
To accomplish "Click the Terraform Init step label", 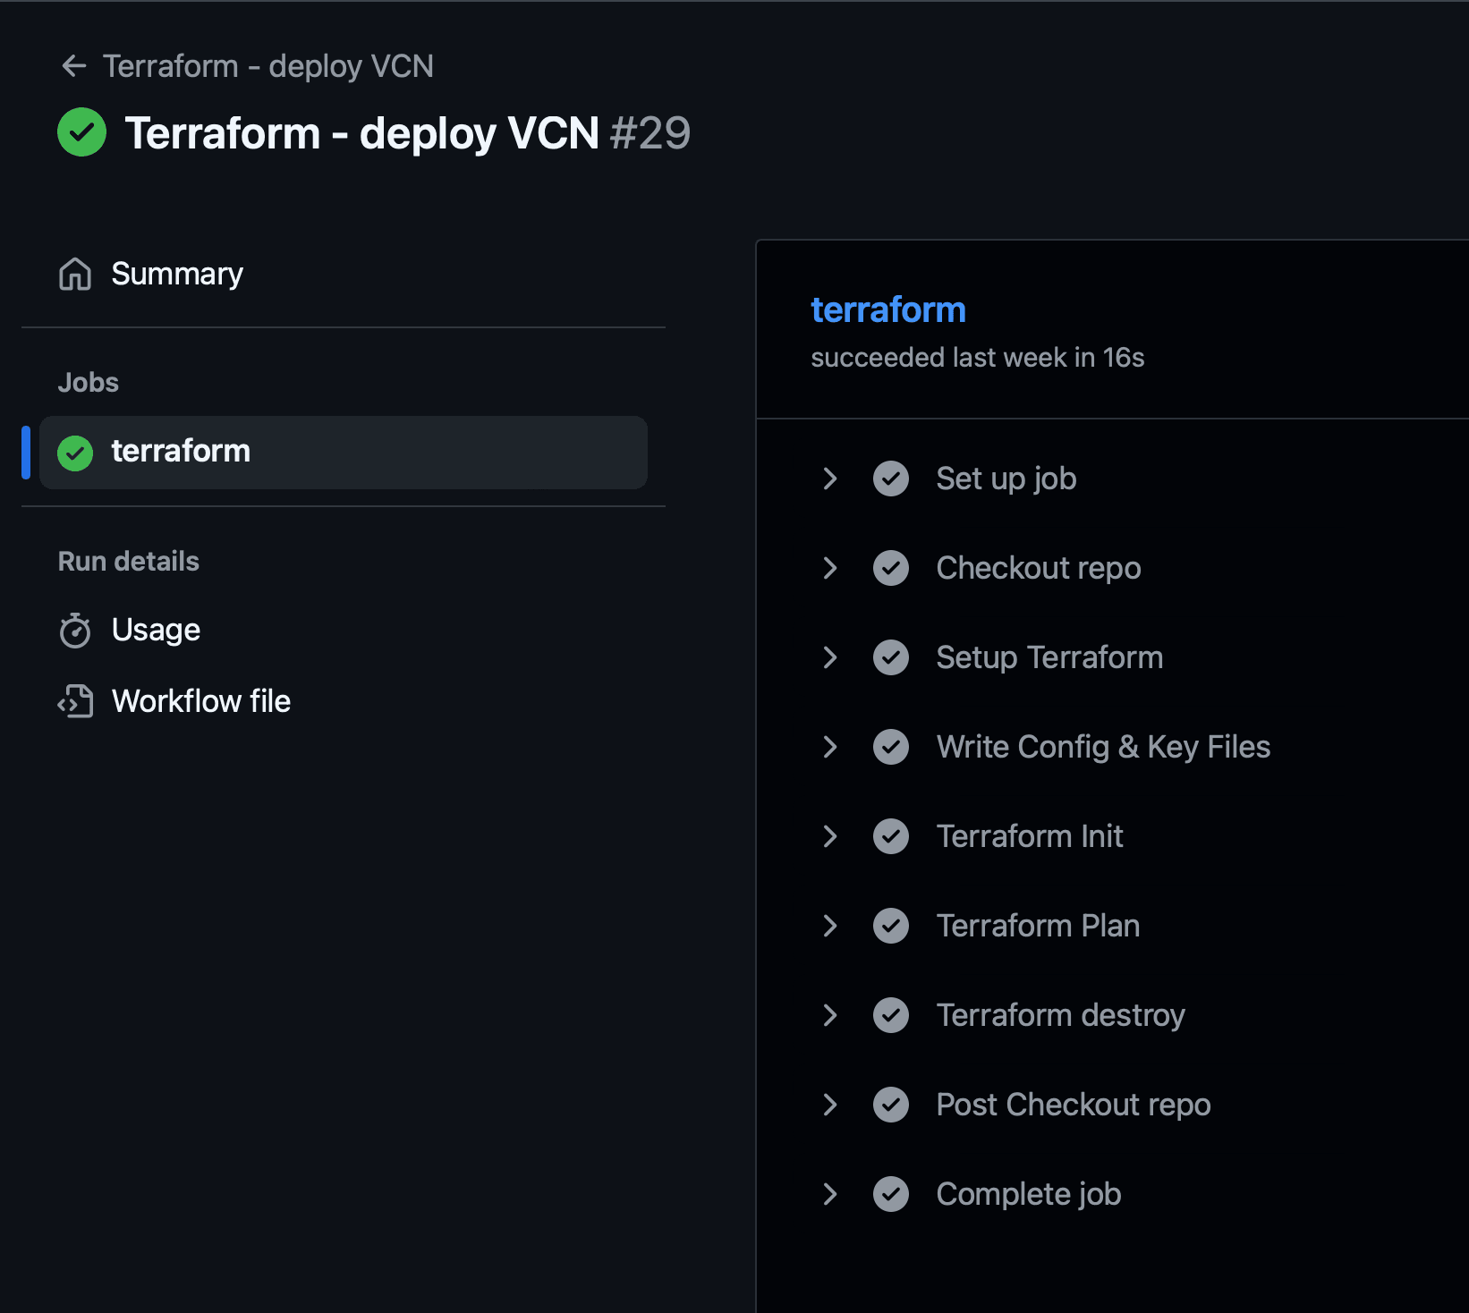I will click(1030, 836).
